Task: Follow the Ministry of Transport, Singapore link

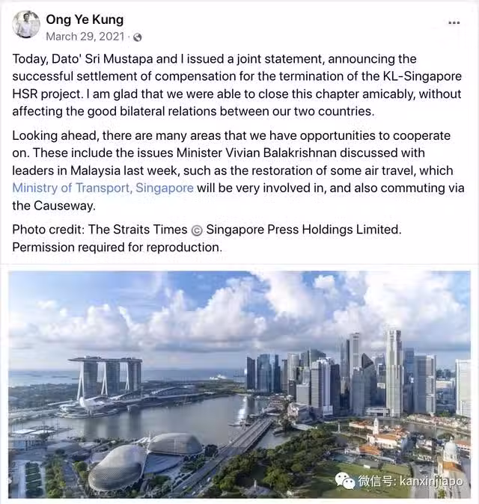Action: pyautogui.click(x=103, y=188)
